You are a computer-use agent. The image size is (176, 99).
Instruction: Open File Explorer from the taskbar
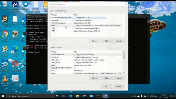tap(78, 96)
